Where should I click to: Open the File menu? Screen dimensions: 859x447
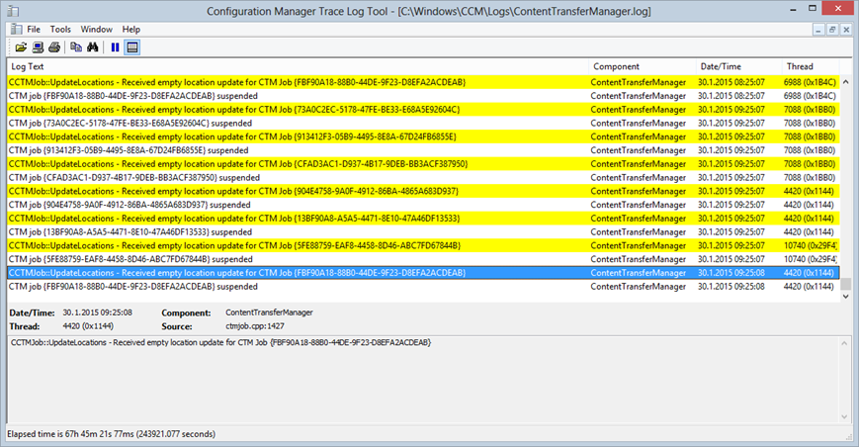pyautogui.click(x=34, y=29)
